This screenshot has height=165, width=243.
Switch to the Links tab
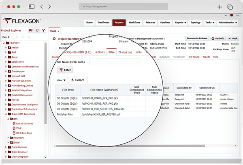pyautogui.click(x=139, y=52)
